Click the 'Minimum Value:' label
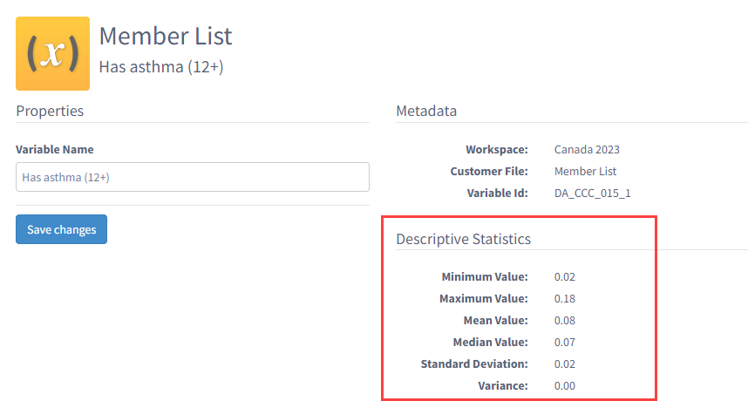Viewport: 748px width, 401px height. (485, 277)
